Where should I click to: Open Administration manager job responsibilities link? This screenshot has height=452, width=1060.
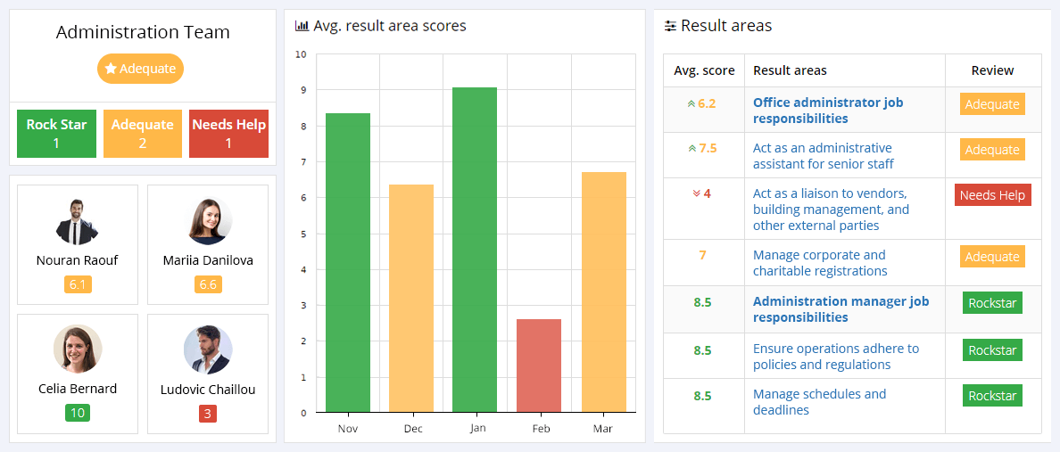click(841, 309)
